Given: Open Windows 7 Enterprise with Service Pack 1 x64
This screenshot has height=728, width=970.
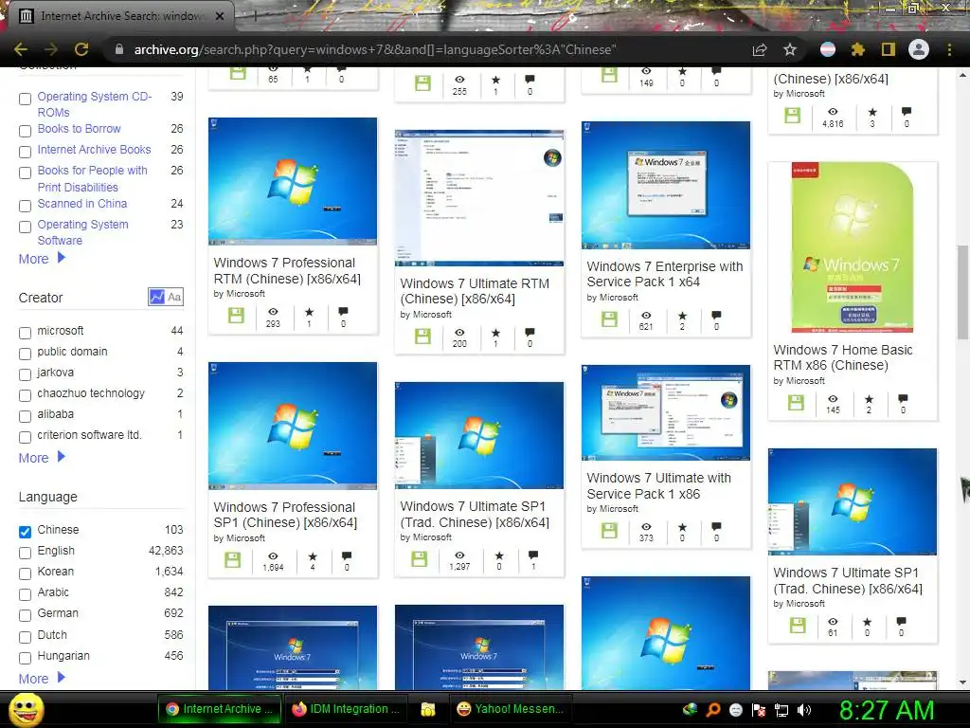Looking at the screenshot, I should point(664,274).
